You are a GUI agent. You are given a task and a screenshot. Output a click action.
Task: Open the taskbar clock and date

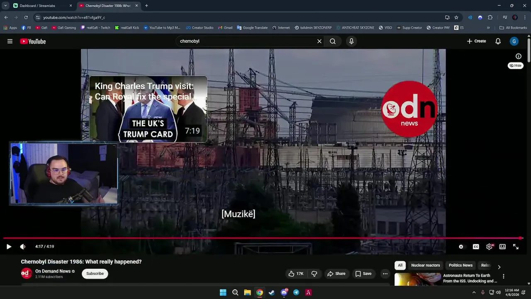[512, 292]
